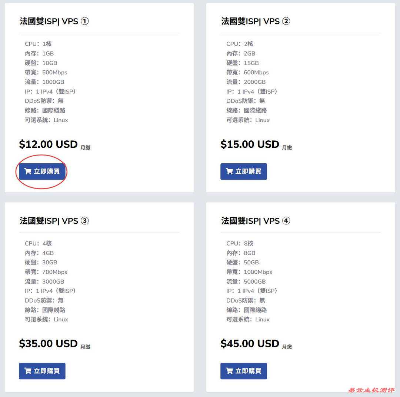The image size is (400, 397).
Task: Click the 立即購買 button for VPS ②
Action: [243, 171]
